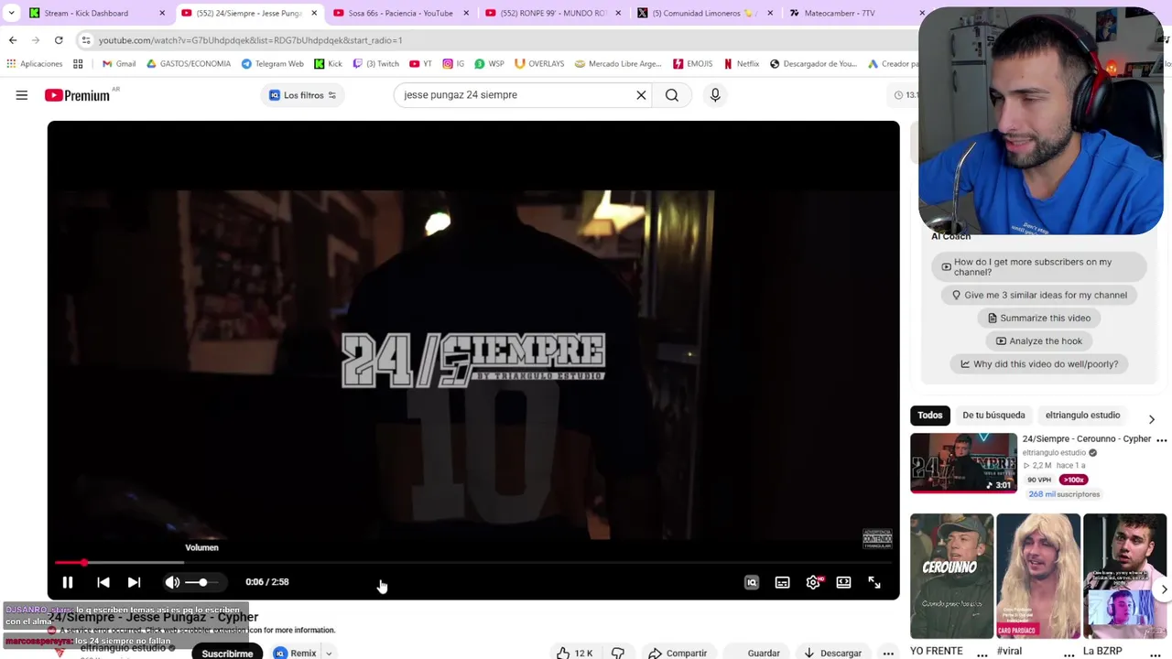Open YouTube hamburger guide menu

(x=22, y=95)
